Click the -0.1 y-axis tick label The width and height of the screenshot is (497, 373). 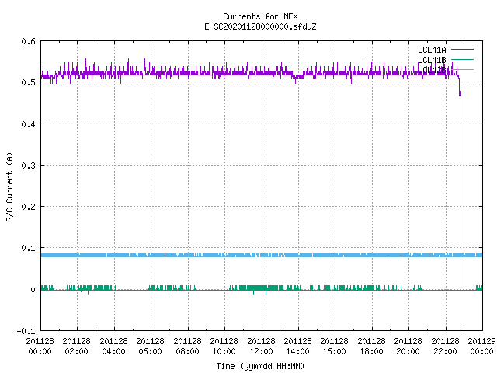pos(26,331)
